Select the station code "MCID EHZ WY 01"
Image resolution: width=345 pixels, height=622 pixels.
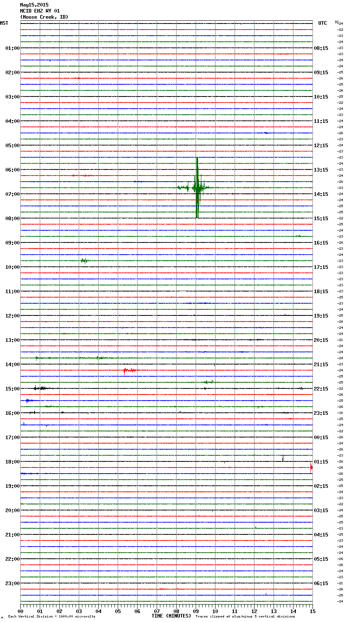pos(40,11)
